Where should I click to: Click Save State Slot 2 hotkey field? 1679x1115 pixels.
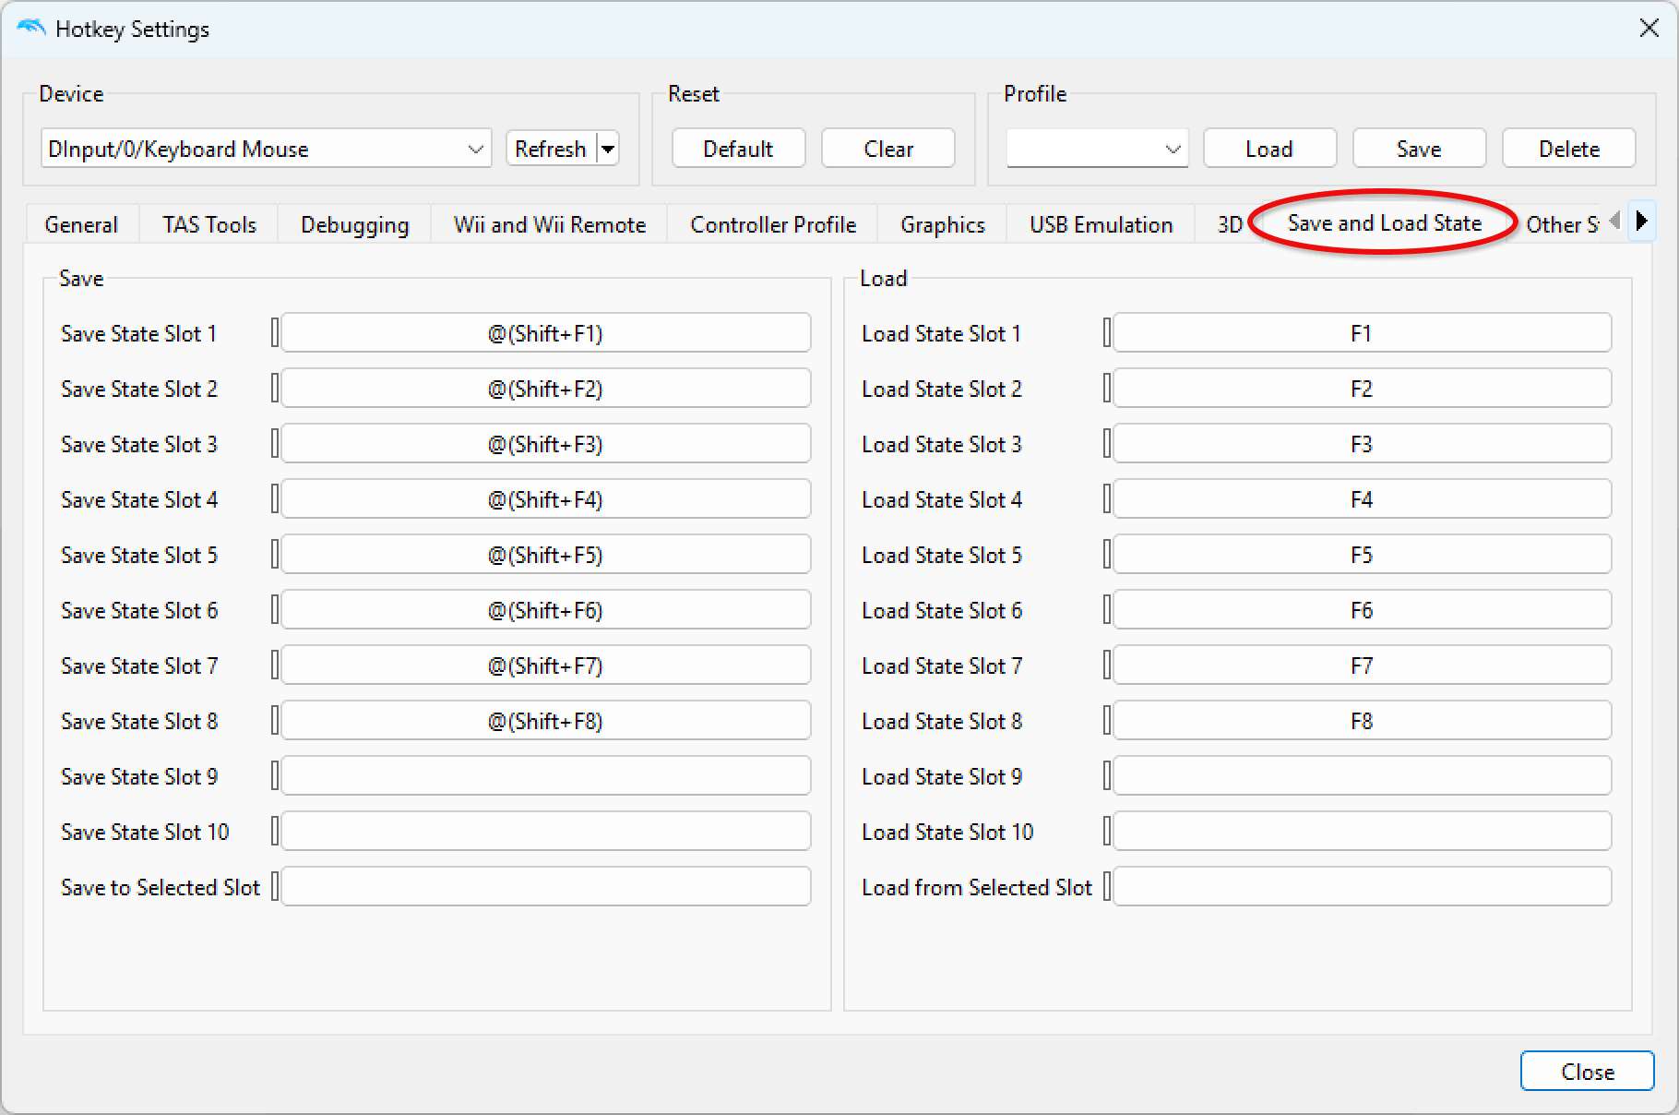[546, 389]
